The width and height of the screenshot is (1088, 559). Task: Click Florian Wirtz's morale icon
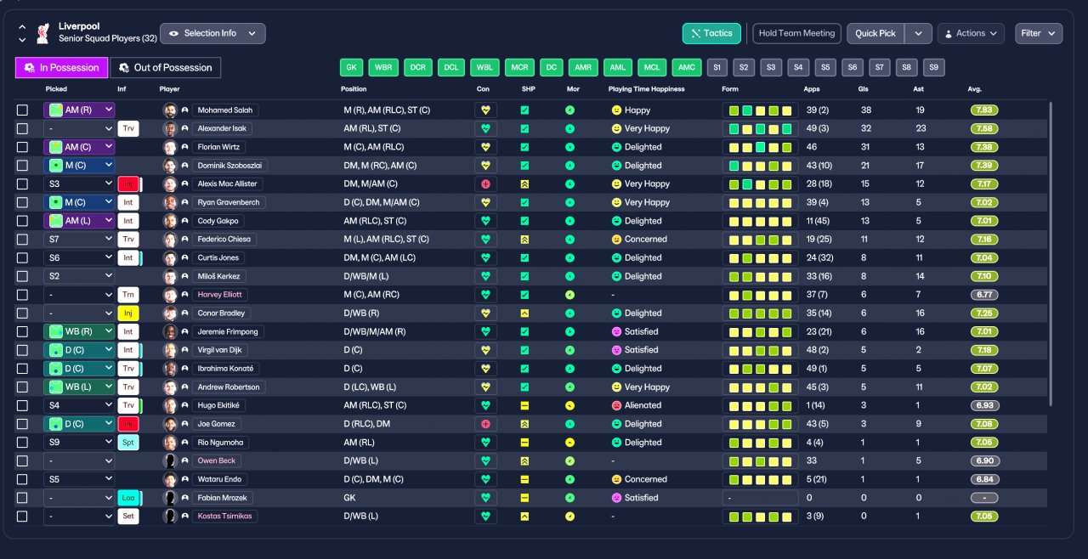click(569, 147)
